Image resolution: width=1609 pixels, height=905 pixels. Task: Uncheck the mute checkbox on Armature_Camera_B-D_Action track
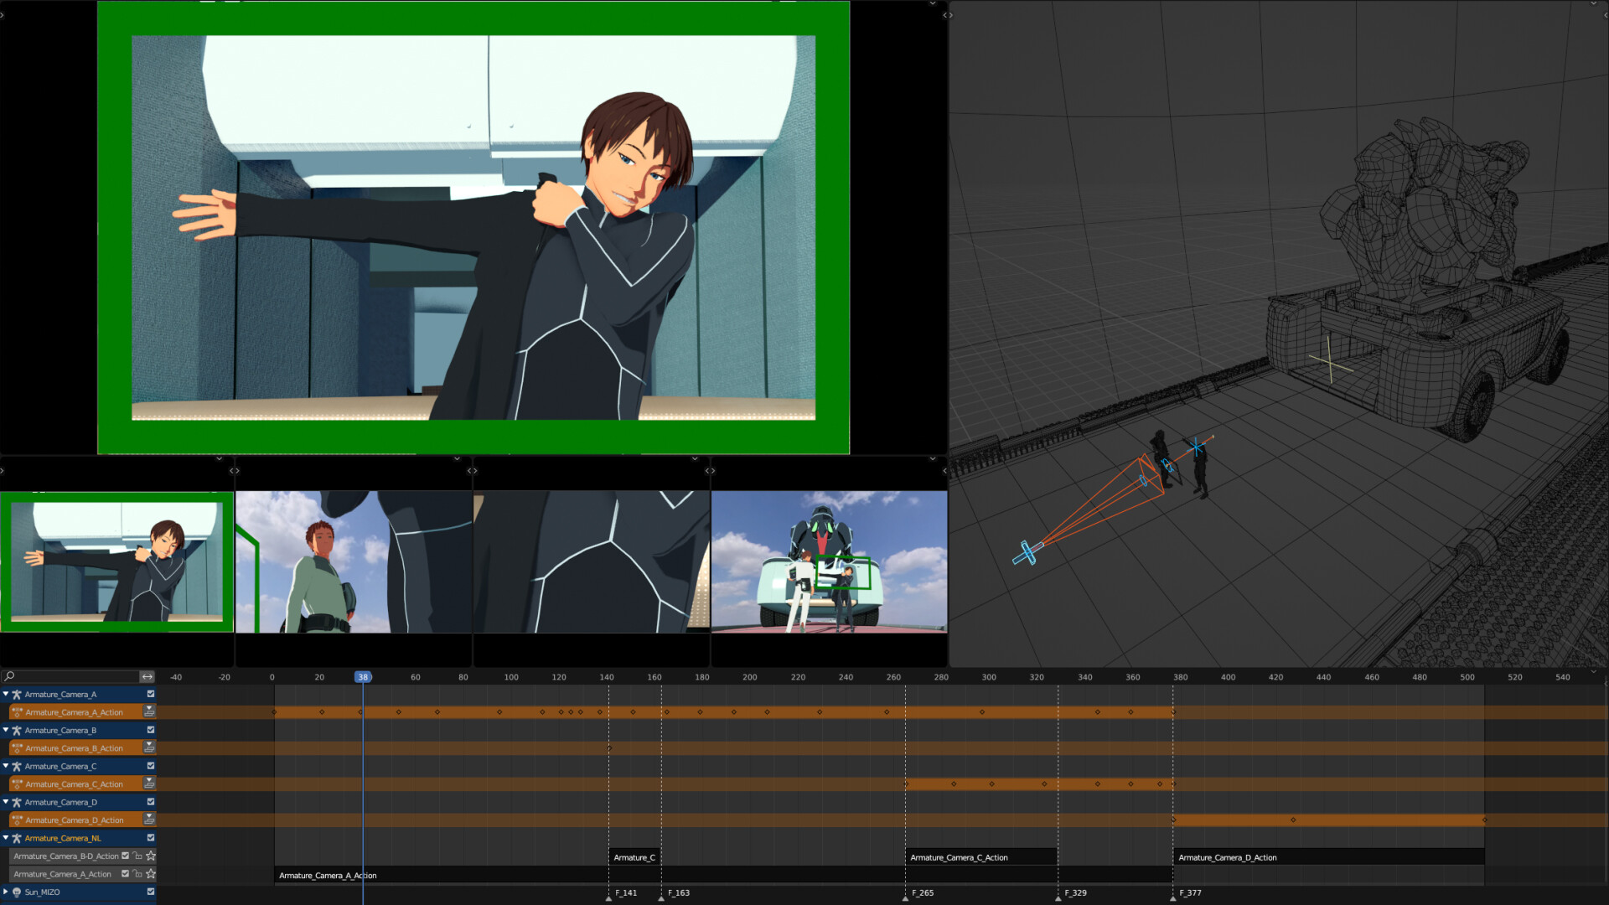pyautogui.click(x=125, y=856)
